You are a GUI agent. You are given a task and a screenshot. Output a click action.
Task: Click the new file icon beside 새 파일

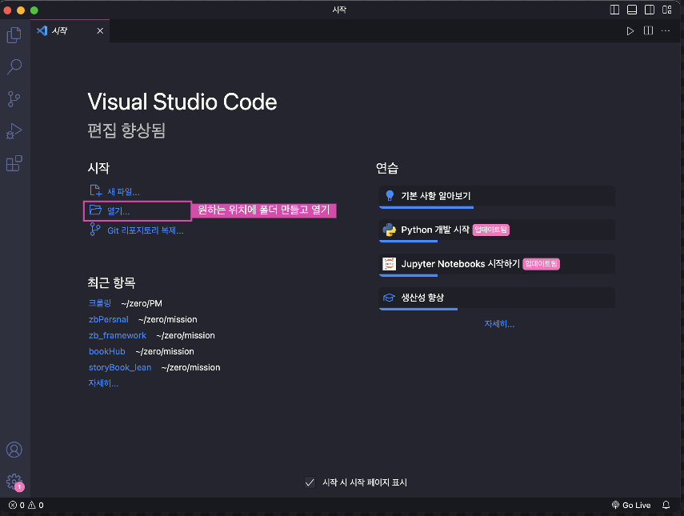pyautogui.click(x=95, y=190)
